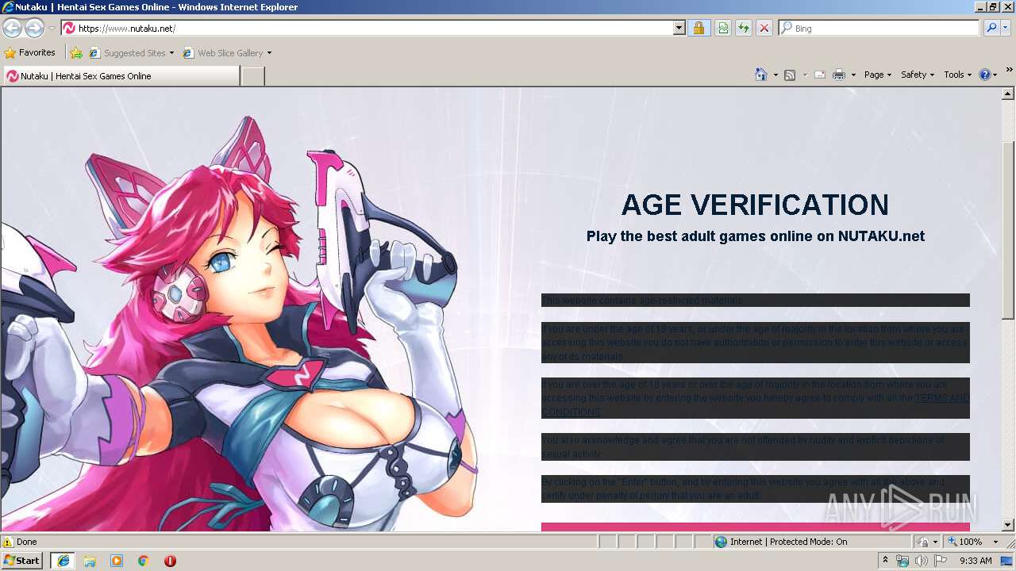The width and height of the screenshot is (1016, 571).
Task: Go back with the Back arrow button
Action: point(12,28)
